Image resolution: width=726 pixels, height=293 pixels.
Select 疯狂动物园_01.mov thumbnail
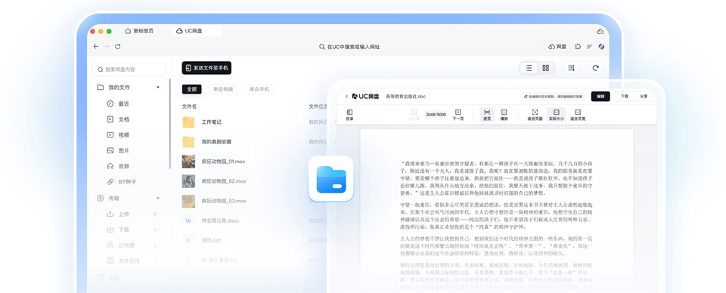pyautogui.click(x=188, y=162)
